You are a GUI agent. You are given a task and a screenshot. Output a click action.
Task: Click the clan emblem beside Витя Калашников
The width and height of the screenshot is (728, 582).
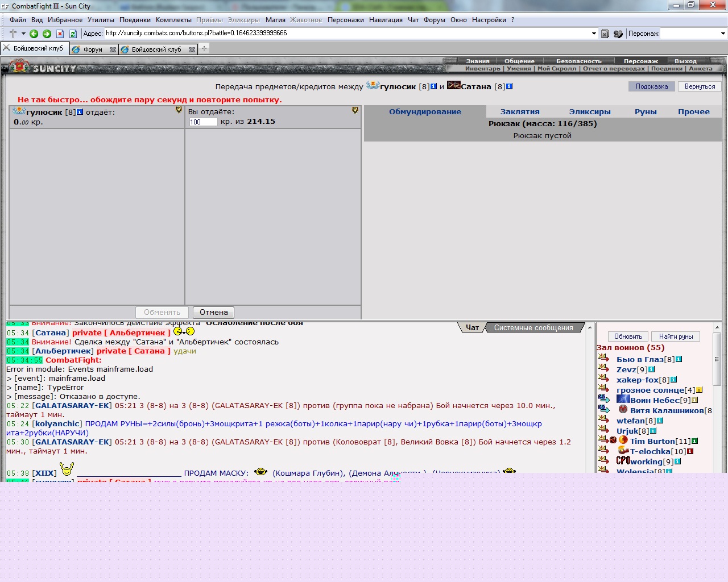click(x=623, y=409)
